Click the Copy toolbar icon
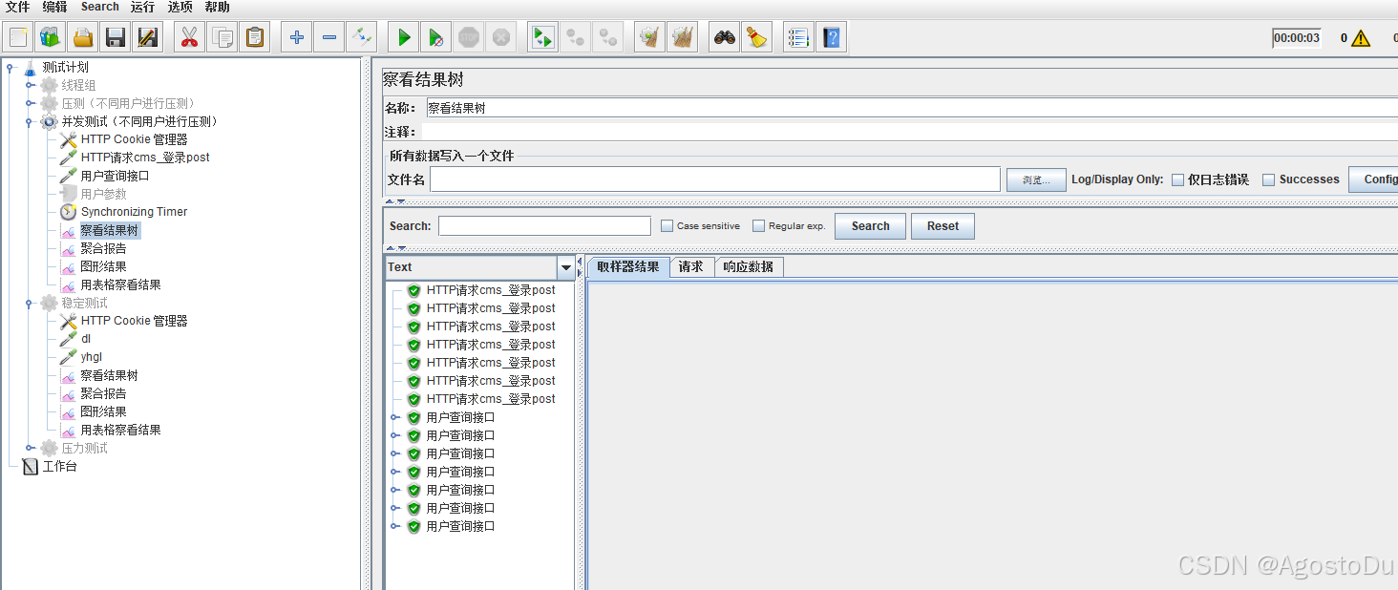Image resolution: width=1398 pixels, height=590 pixels. click(x=222, y=37)
